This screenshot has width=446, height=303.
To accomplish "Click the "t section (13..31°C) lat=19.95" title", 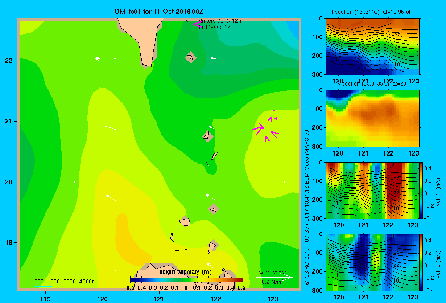I will [x=371, y=12].
